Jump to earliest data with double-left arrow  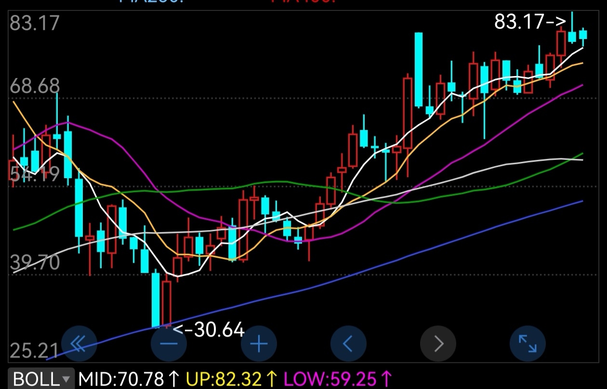coord(79,343)
